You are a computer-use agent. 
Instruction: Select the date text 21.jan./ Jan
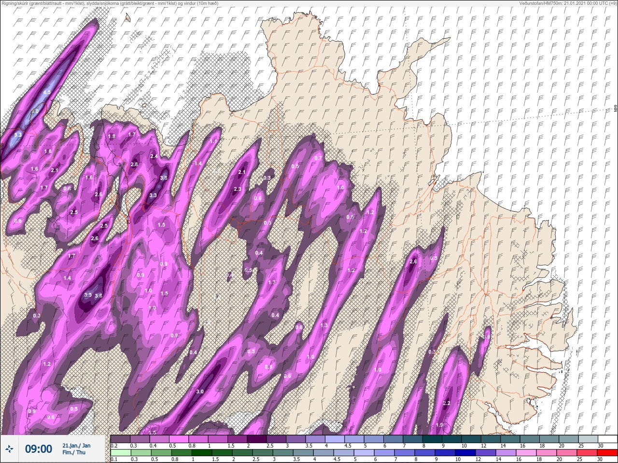(76, 445)
